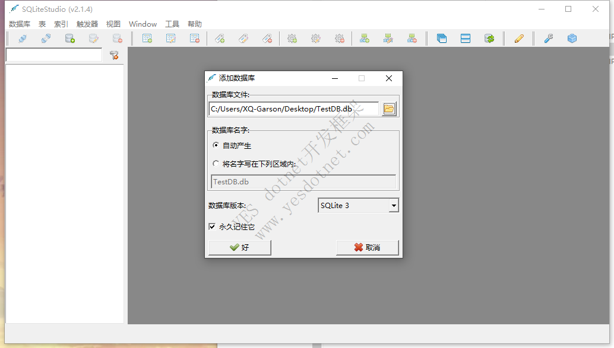Click the refresh database schema icon

[489, 39]
